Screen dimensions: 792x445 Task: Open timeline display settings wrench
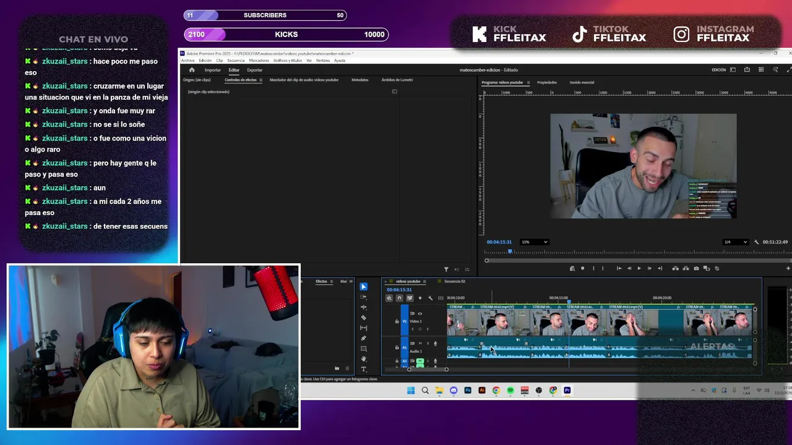[431, 298]
